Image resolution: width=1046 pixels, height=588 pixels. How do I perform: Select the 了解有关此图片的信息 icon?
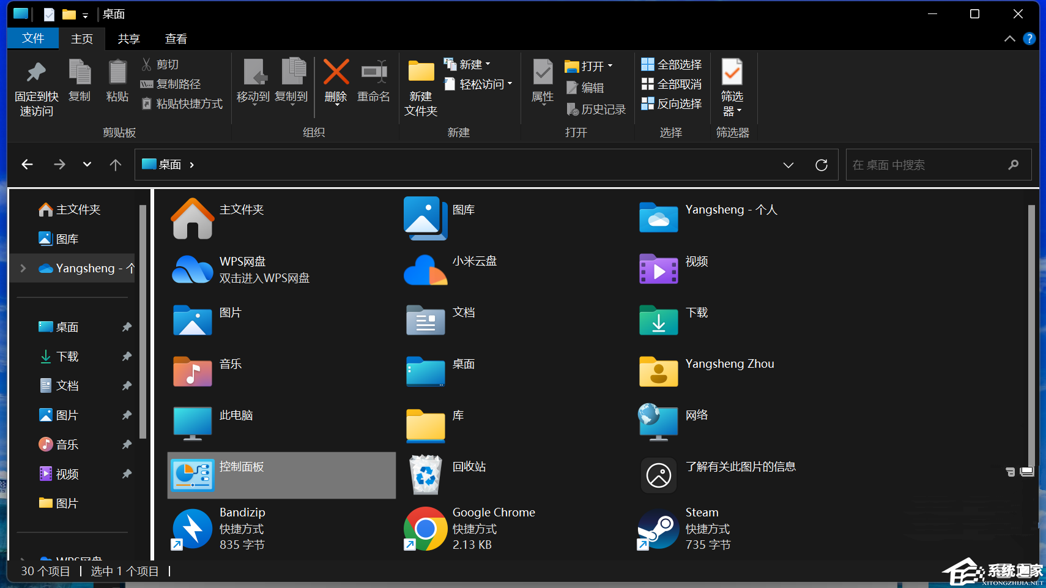pos(658,475)
